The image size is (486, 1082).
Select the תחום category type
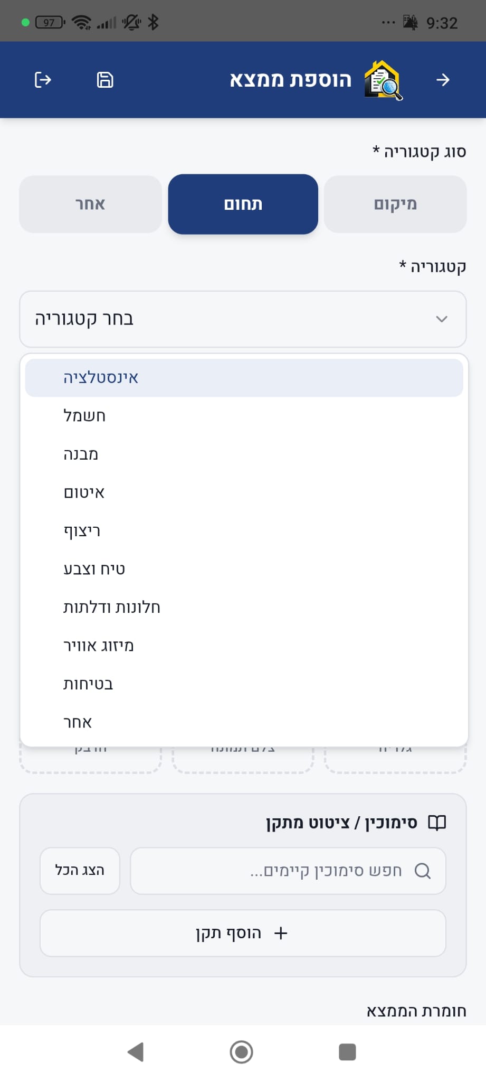[243, 204]
